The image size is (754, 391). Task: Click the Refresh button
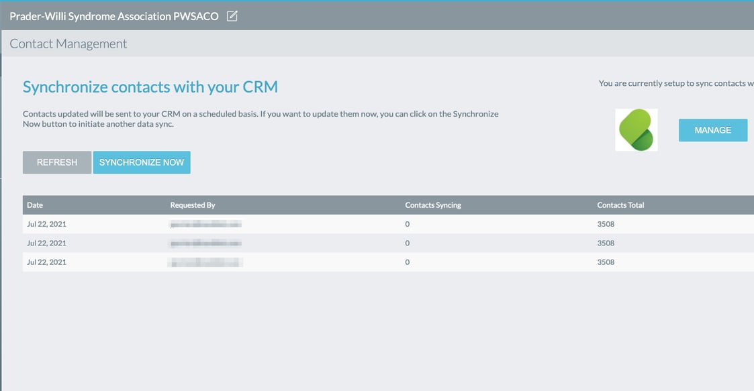click(56, 162)
